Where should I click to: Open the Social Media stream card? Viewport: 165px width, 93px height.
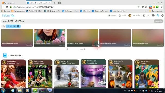point(93,74)
